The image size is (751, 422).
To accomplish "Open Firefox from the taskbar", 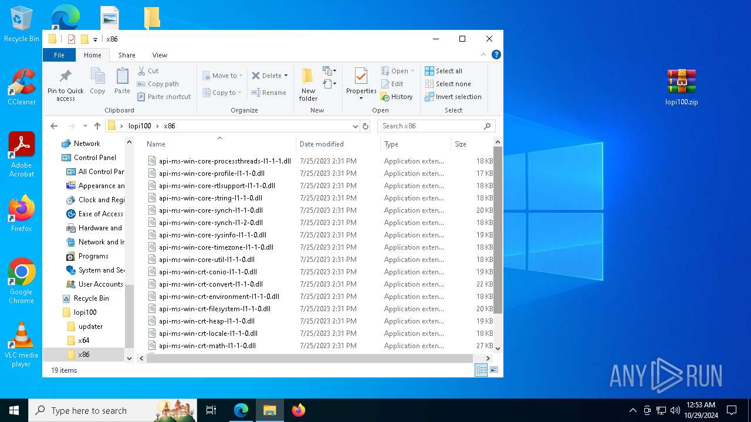I will click(298, 410).
